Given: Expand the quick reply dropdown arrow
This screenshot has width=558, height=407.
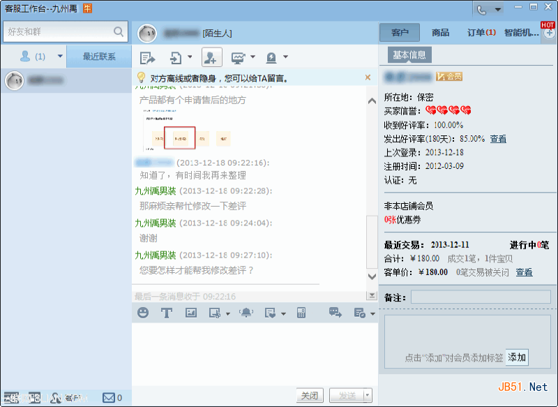Looking at the screenshot, I should point(282,313).
